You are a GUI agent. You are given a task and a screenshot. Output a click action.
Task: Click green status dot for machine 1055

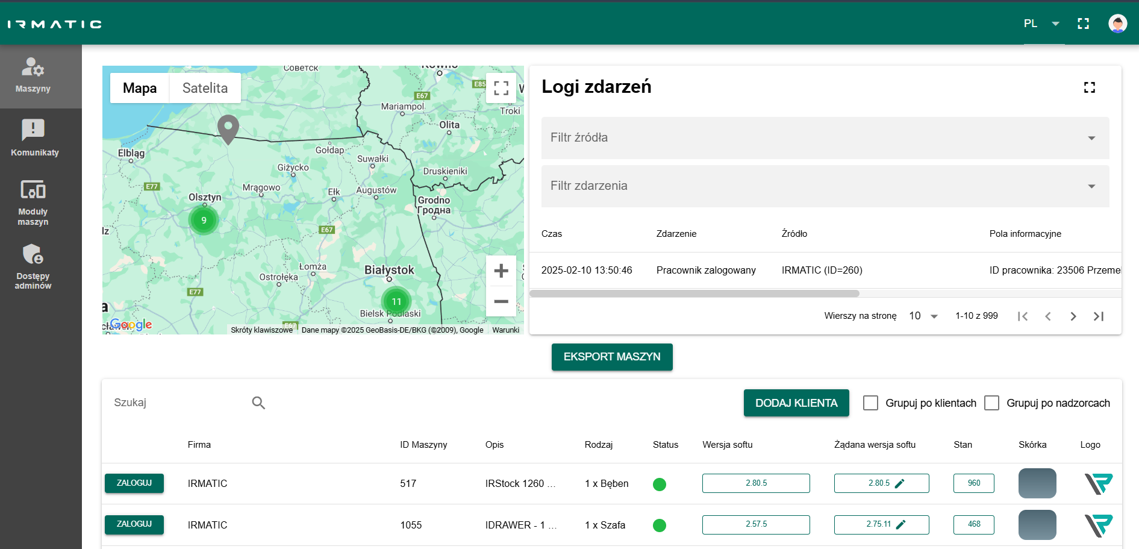pyautogui.click(x=660, y=525)
